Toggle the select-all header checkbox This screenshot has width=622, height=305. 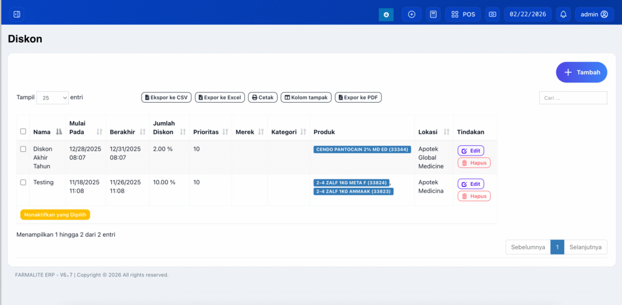point(23,131)
